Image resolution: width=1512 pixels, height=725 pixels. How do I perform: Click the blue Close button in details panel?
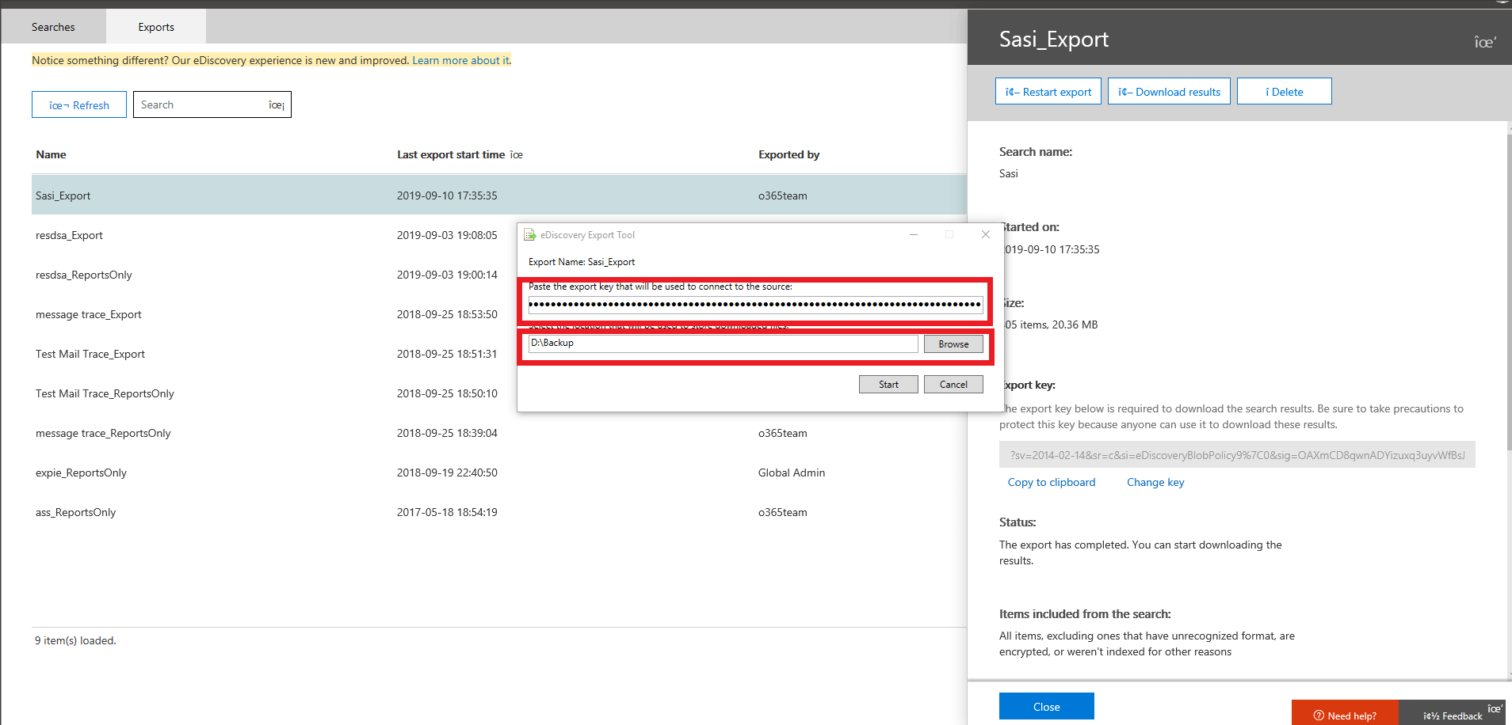pos(1047,706)
